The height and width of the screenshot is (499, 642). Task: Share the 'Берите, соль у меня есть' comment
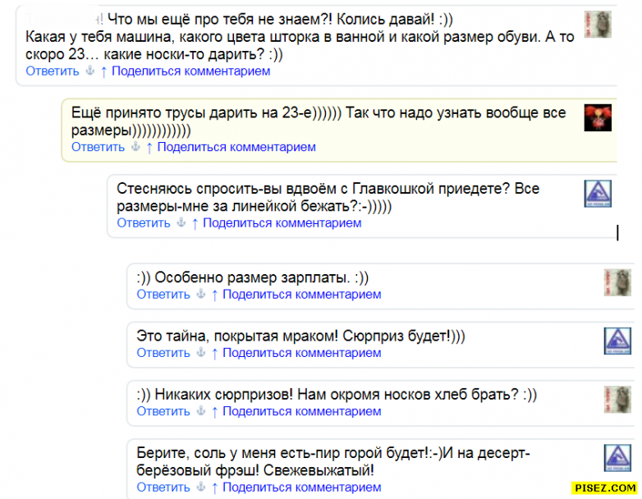point(301,488)
